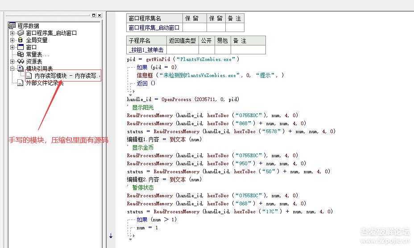Click the status line with hexToDec "17C"
414x248 pixels.
point(230,211)
